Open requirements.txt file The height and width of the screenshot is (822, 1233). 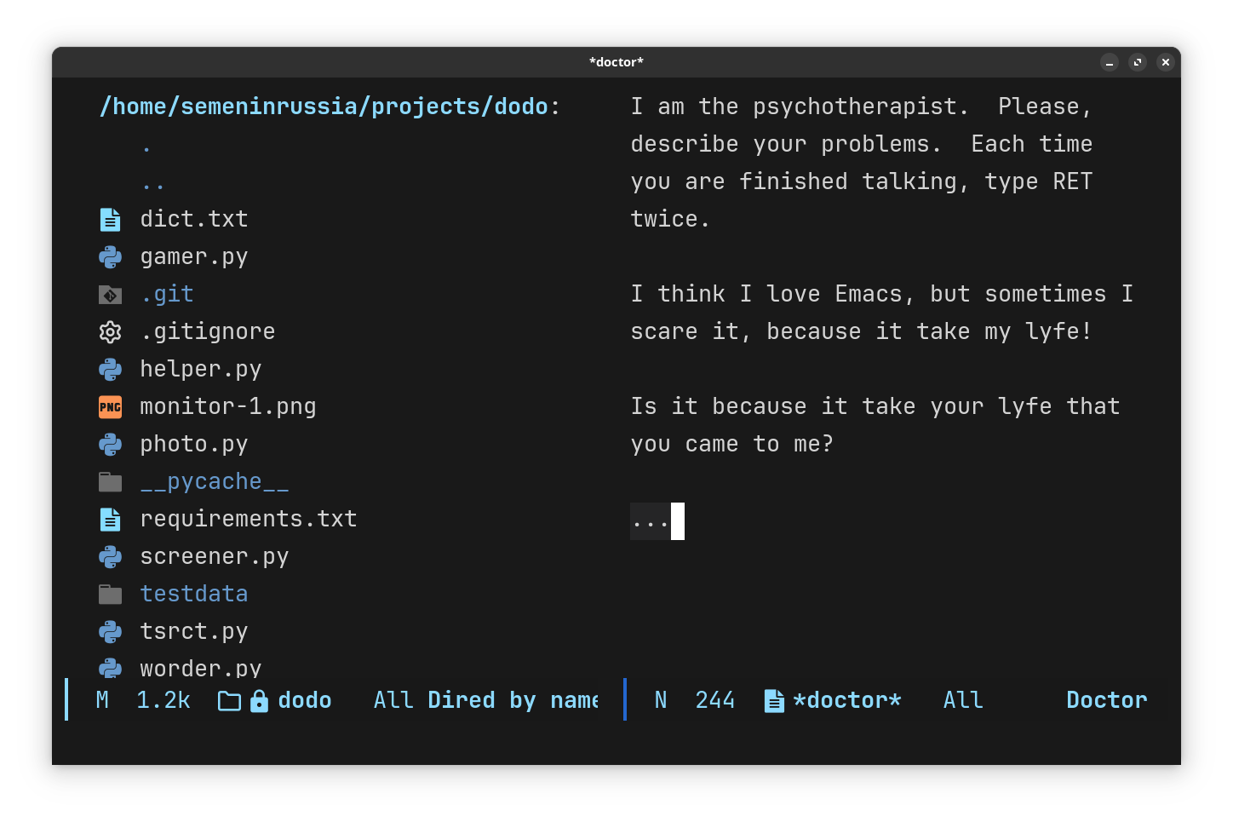tap(249, 520)
